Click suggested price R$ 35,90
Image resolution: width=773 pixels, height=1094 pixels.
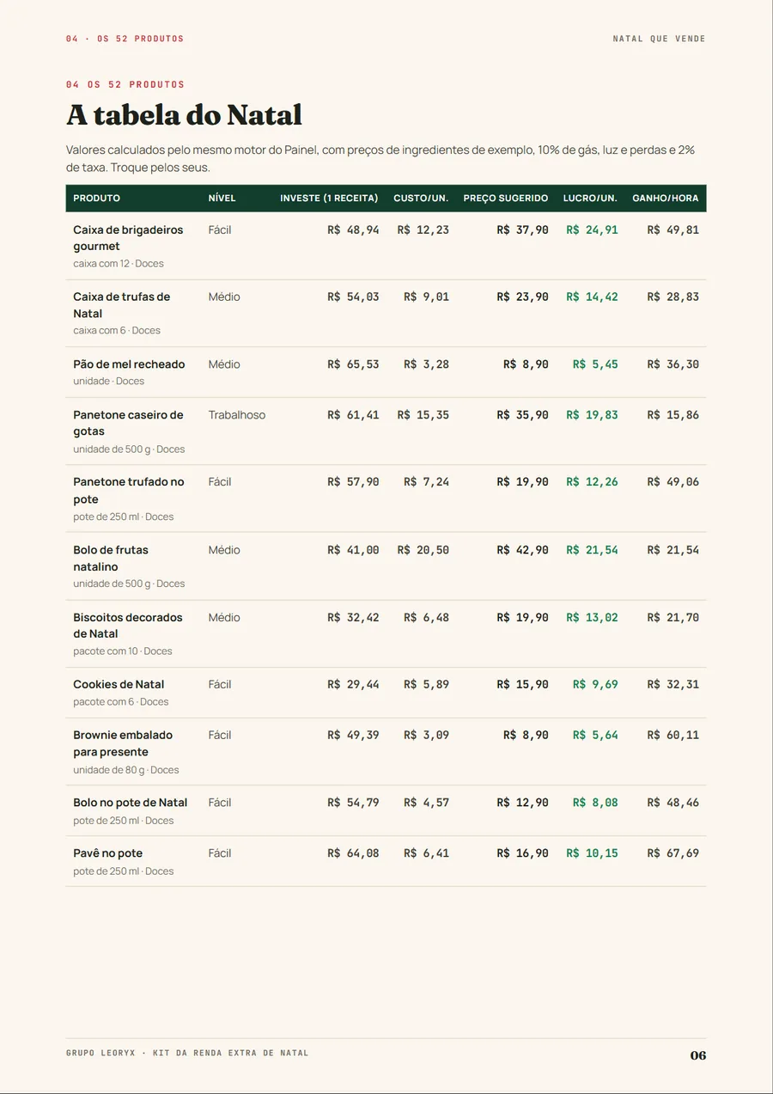click(x=522, y=415)
